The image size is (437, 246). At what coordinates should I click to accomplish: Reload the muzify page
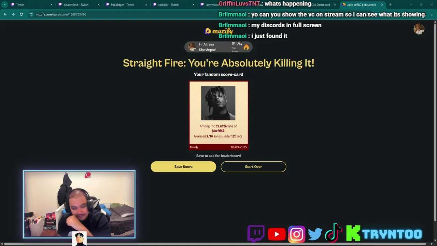pyautogui.click(x=21, y=14)
